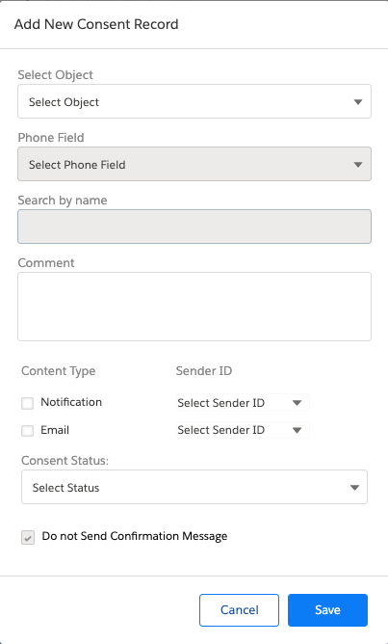Open Email row's Select Sender ID dropdown
Image resolution: width=388 pixels, height=644 pixels.
click(243, 430)
